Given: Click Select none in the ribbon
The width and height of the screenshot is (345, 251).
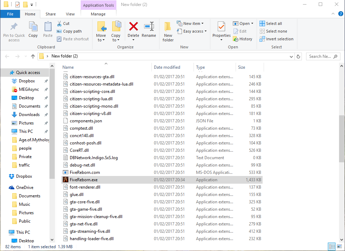Looking at the screenshot, I should tap(273, 31).
